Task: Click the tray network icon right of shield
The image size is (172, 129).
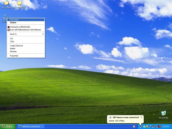Action: [150, 127]
